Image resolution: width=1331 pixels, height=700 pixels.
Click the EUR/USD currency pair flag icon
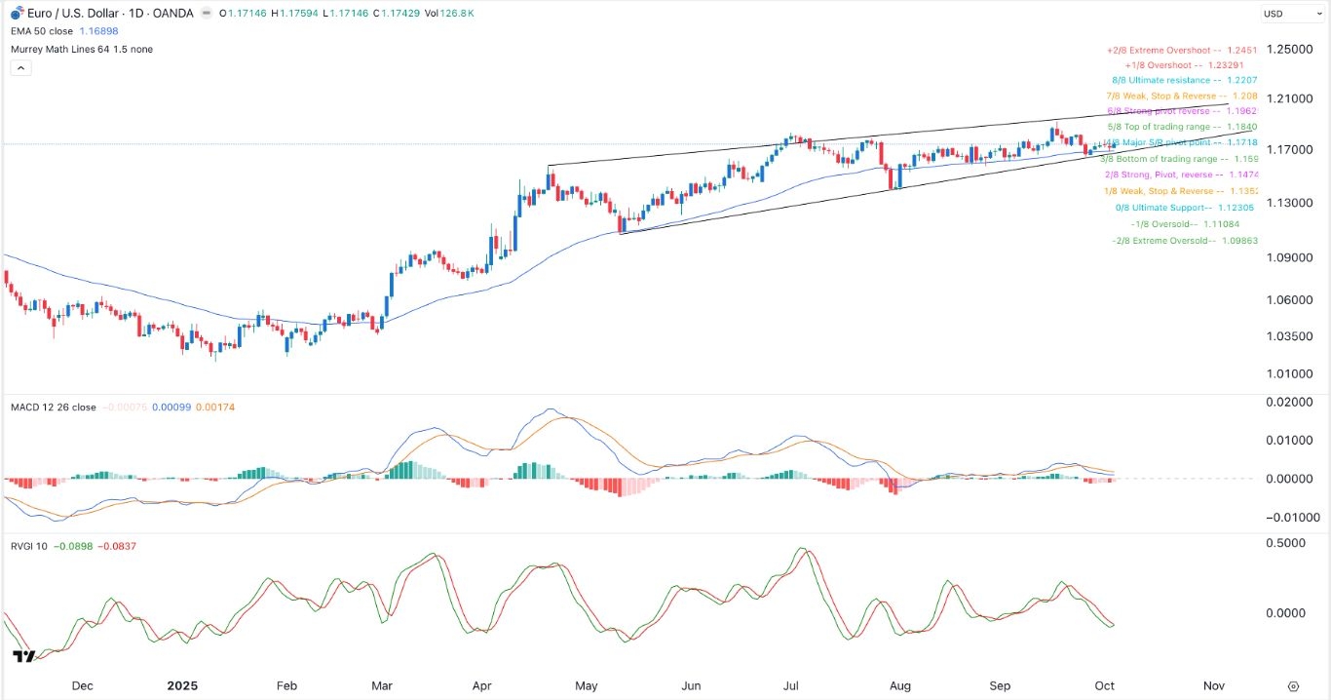(x=17, y=13)
